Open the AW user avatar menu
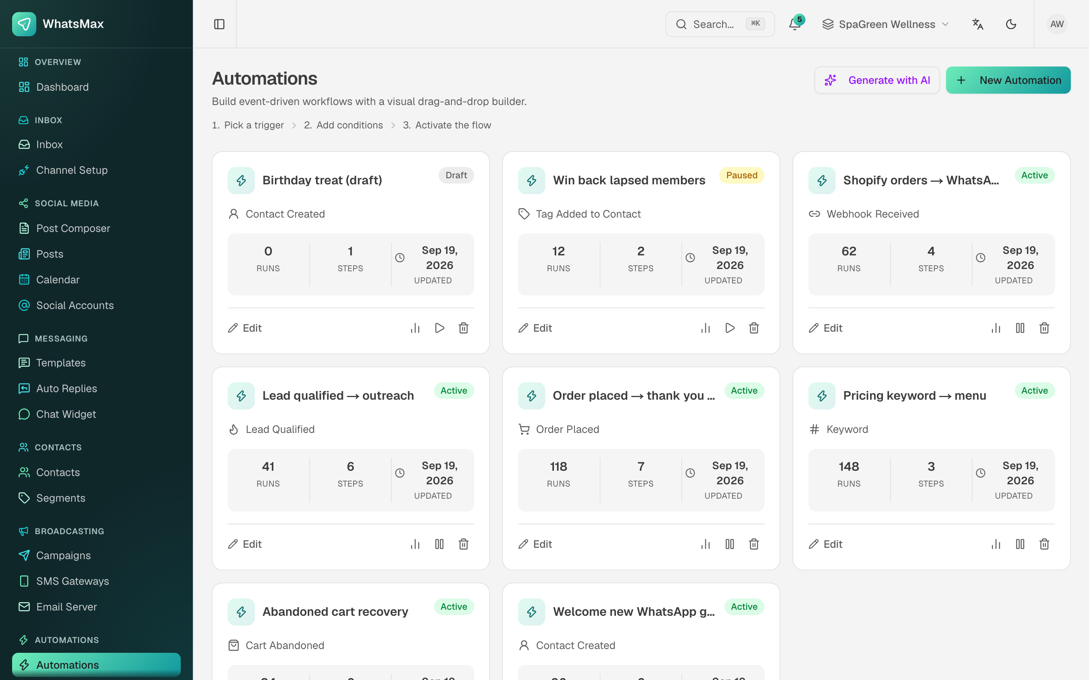Screen dimensions: 1089x680 pyautogui.click(x=1056, y=24)
